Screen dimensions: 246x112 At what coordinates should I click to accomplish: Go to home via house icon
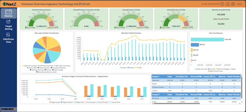(227, 4)
